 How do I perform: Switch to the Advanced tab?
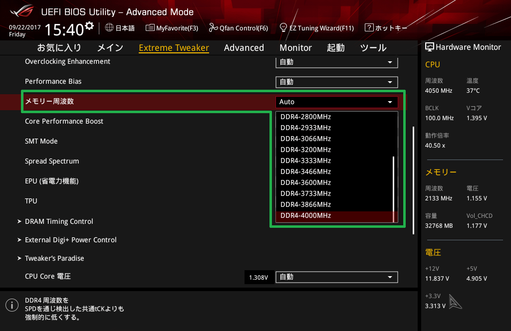(244, 48)
